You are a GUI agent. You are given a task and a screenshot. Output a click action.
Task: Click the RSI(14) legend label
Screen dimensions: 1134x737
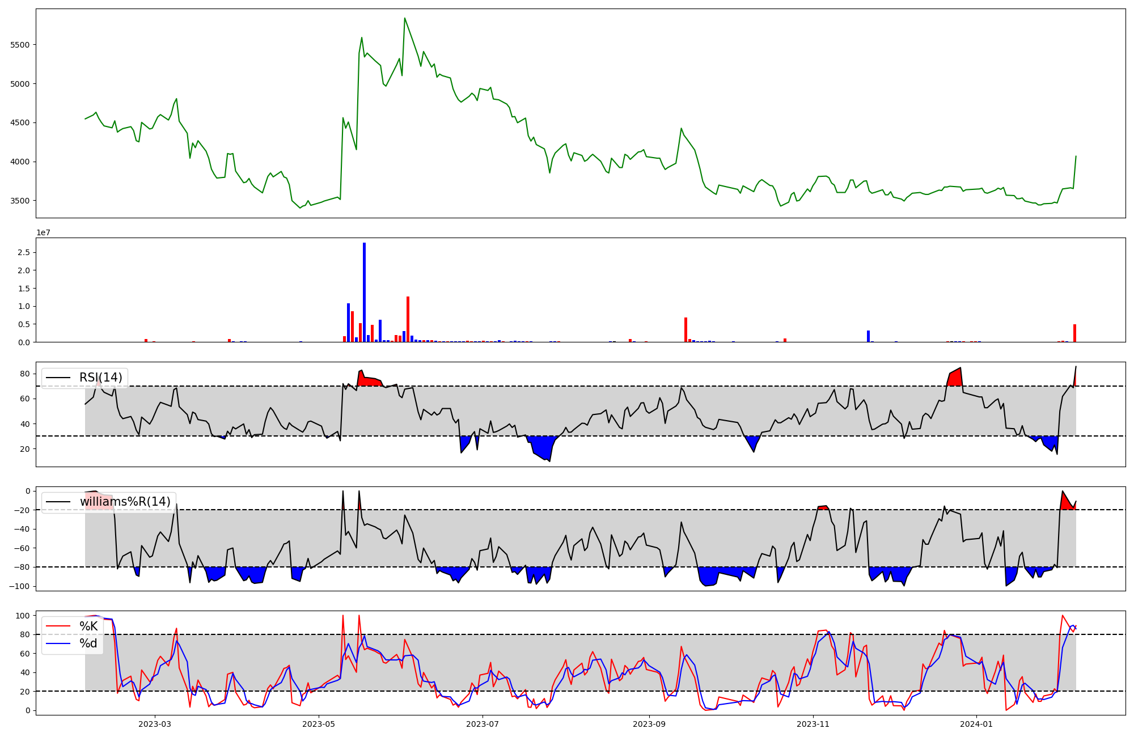[100, 378]
